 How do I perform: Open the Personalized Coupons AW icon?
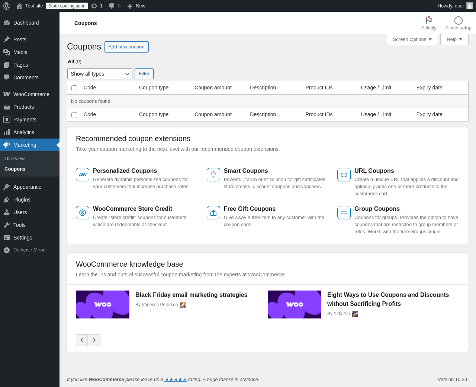tap(83, 175)
